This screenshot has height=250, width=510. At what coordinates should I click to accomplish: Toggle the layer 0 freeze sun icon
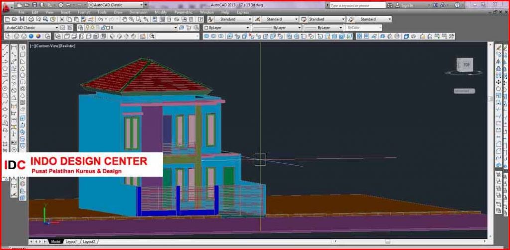92,28
